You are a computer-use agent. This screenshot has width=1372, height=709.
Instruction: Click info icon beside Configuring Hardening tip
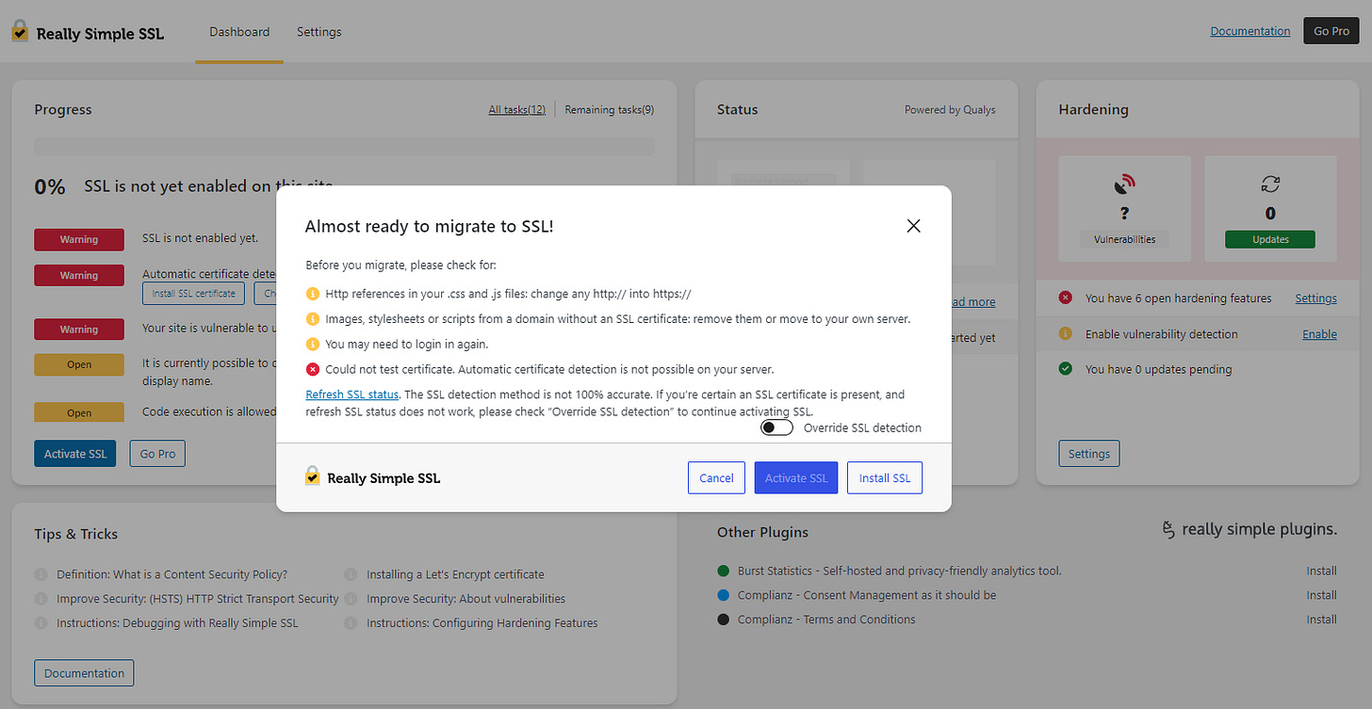351,623
